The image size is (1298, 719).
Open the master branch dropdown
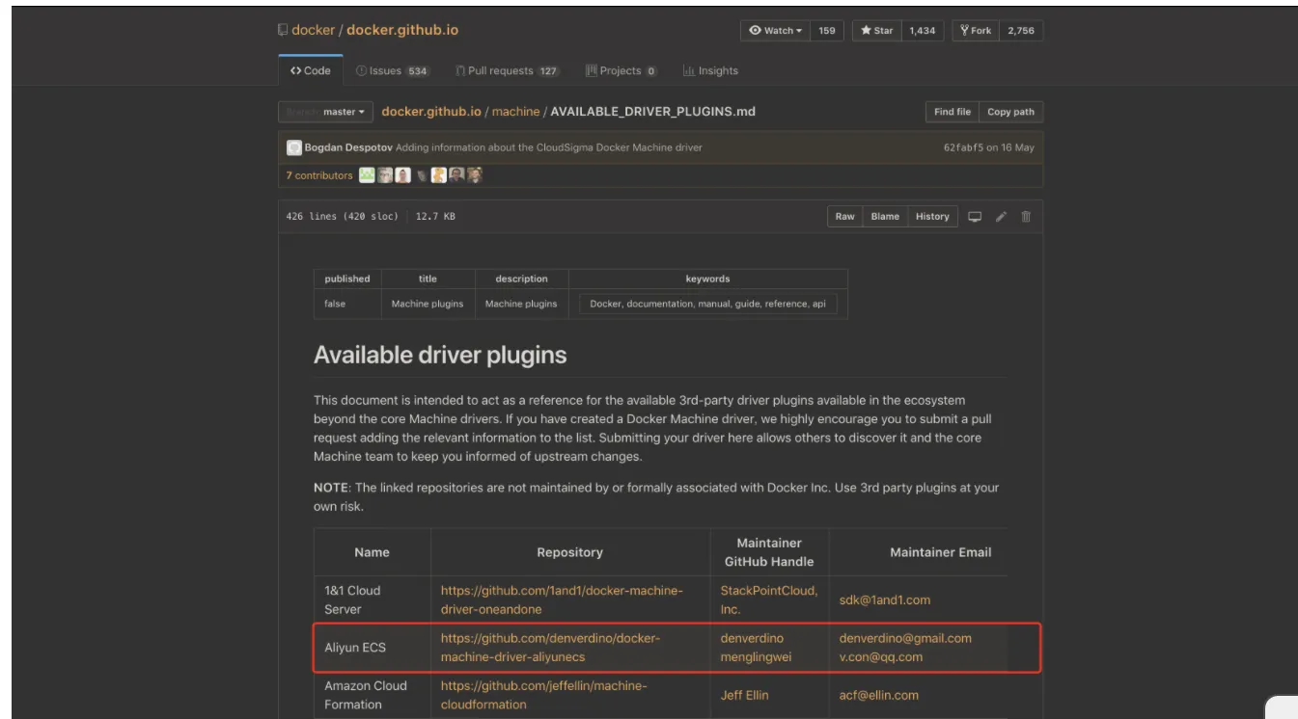coord(325,112)
